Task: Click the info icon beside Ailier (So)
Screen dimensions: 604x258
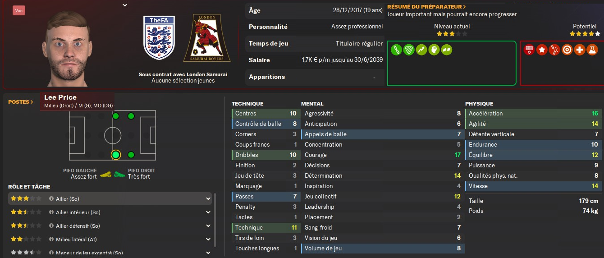Action: coord(51,198)
